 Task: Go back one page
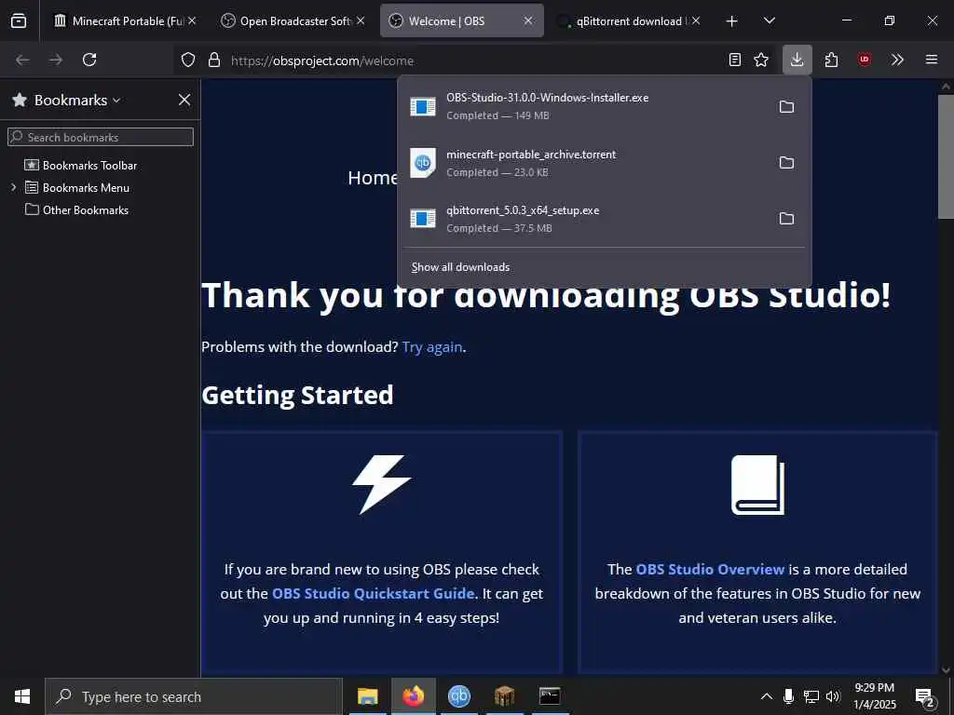click(22, 60)
